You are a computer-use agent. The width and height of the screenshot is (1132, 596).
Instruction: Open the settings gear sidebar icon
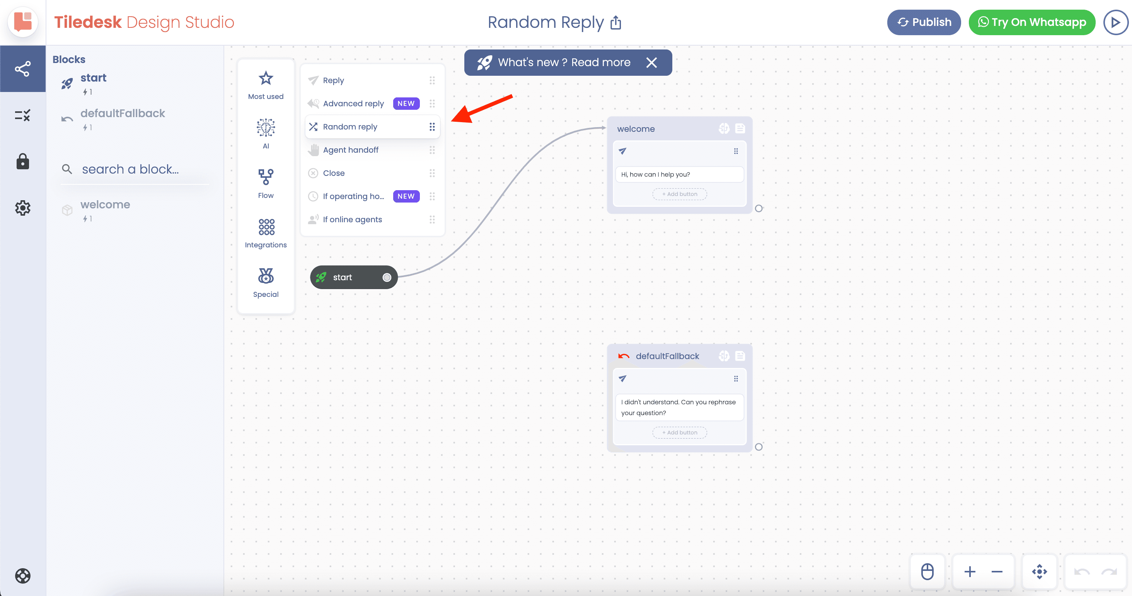click(23, 208)
